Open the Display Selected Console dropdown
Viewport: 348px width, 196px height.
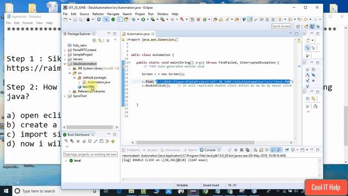297,150
